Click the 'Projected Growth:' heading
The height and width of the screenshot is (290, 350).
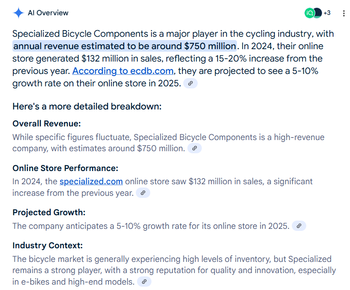pos(49,212)
